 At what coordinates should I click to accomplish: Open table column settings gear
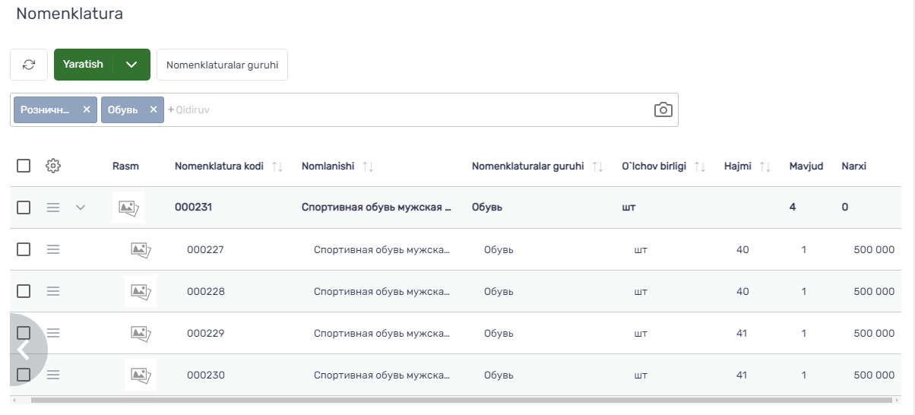[x=53, y=166]
